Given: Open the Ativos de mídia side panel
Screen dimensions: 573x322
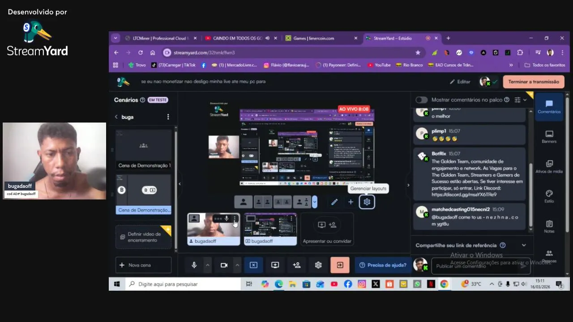Looking at the screenshot, I should [549, 167].
